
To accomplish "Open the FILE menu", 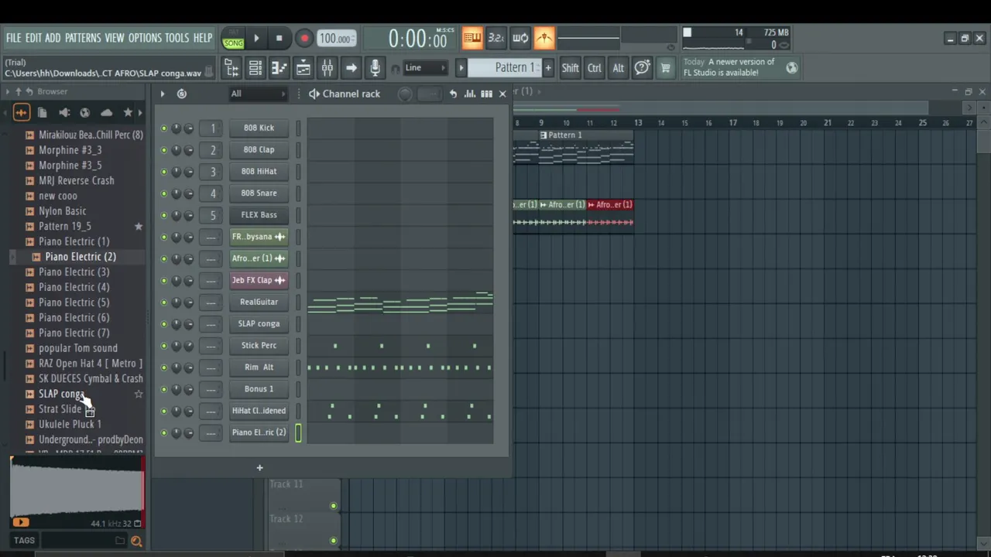I will tap(13, 38).
